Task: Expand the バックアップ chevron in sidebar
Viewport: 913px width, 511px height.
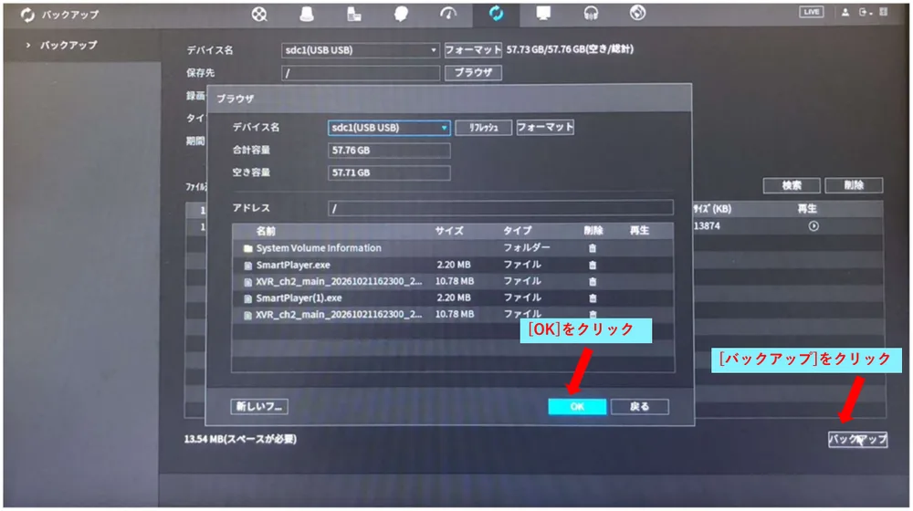Action: point(28,45)
